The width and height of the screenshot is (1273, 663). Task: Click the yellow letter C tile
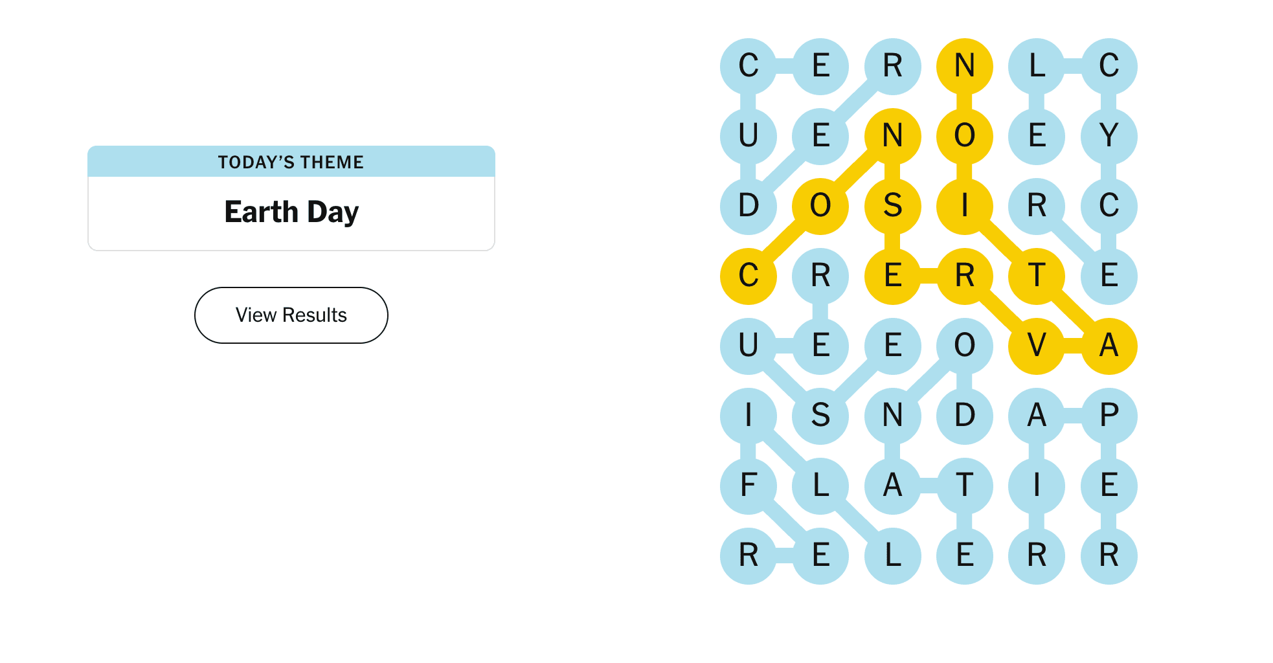point(748,276)
